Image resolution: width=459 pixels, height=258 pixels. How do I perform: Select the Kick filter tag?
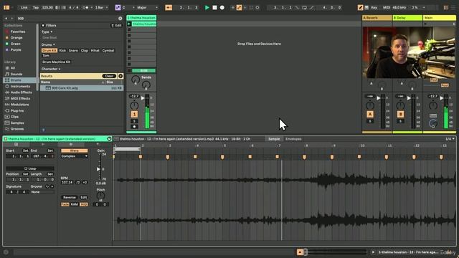62,51
